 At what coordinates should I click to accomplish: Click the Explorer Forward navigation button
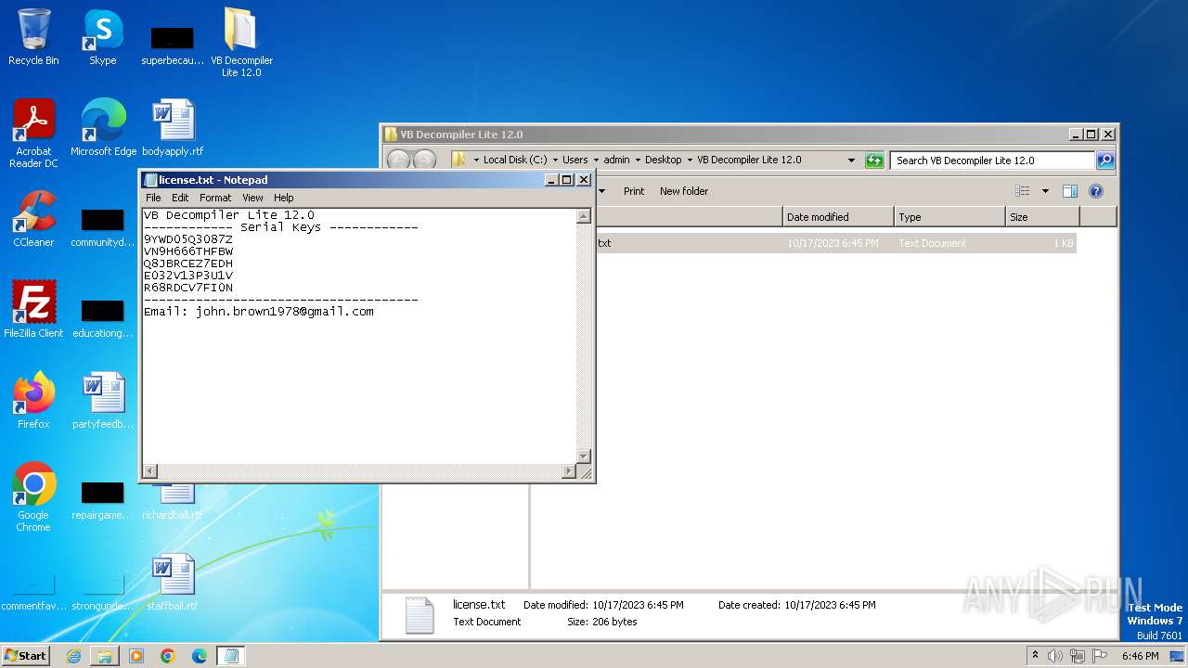424,161
